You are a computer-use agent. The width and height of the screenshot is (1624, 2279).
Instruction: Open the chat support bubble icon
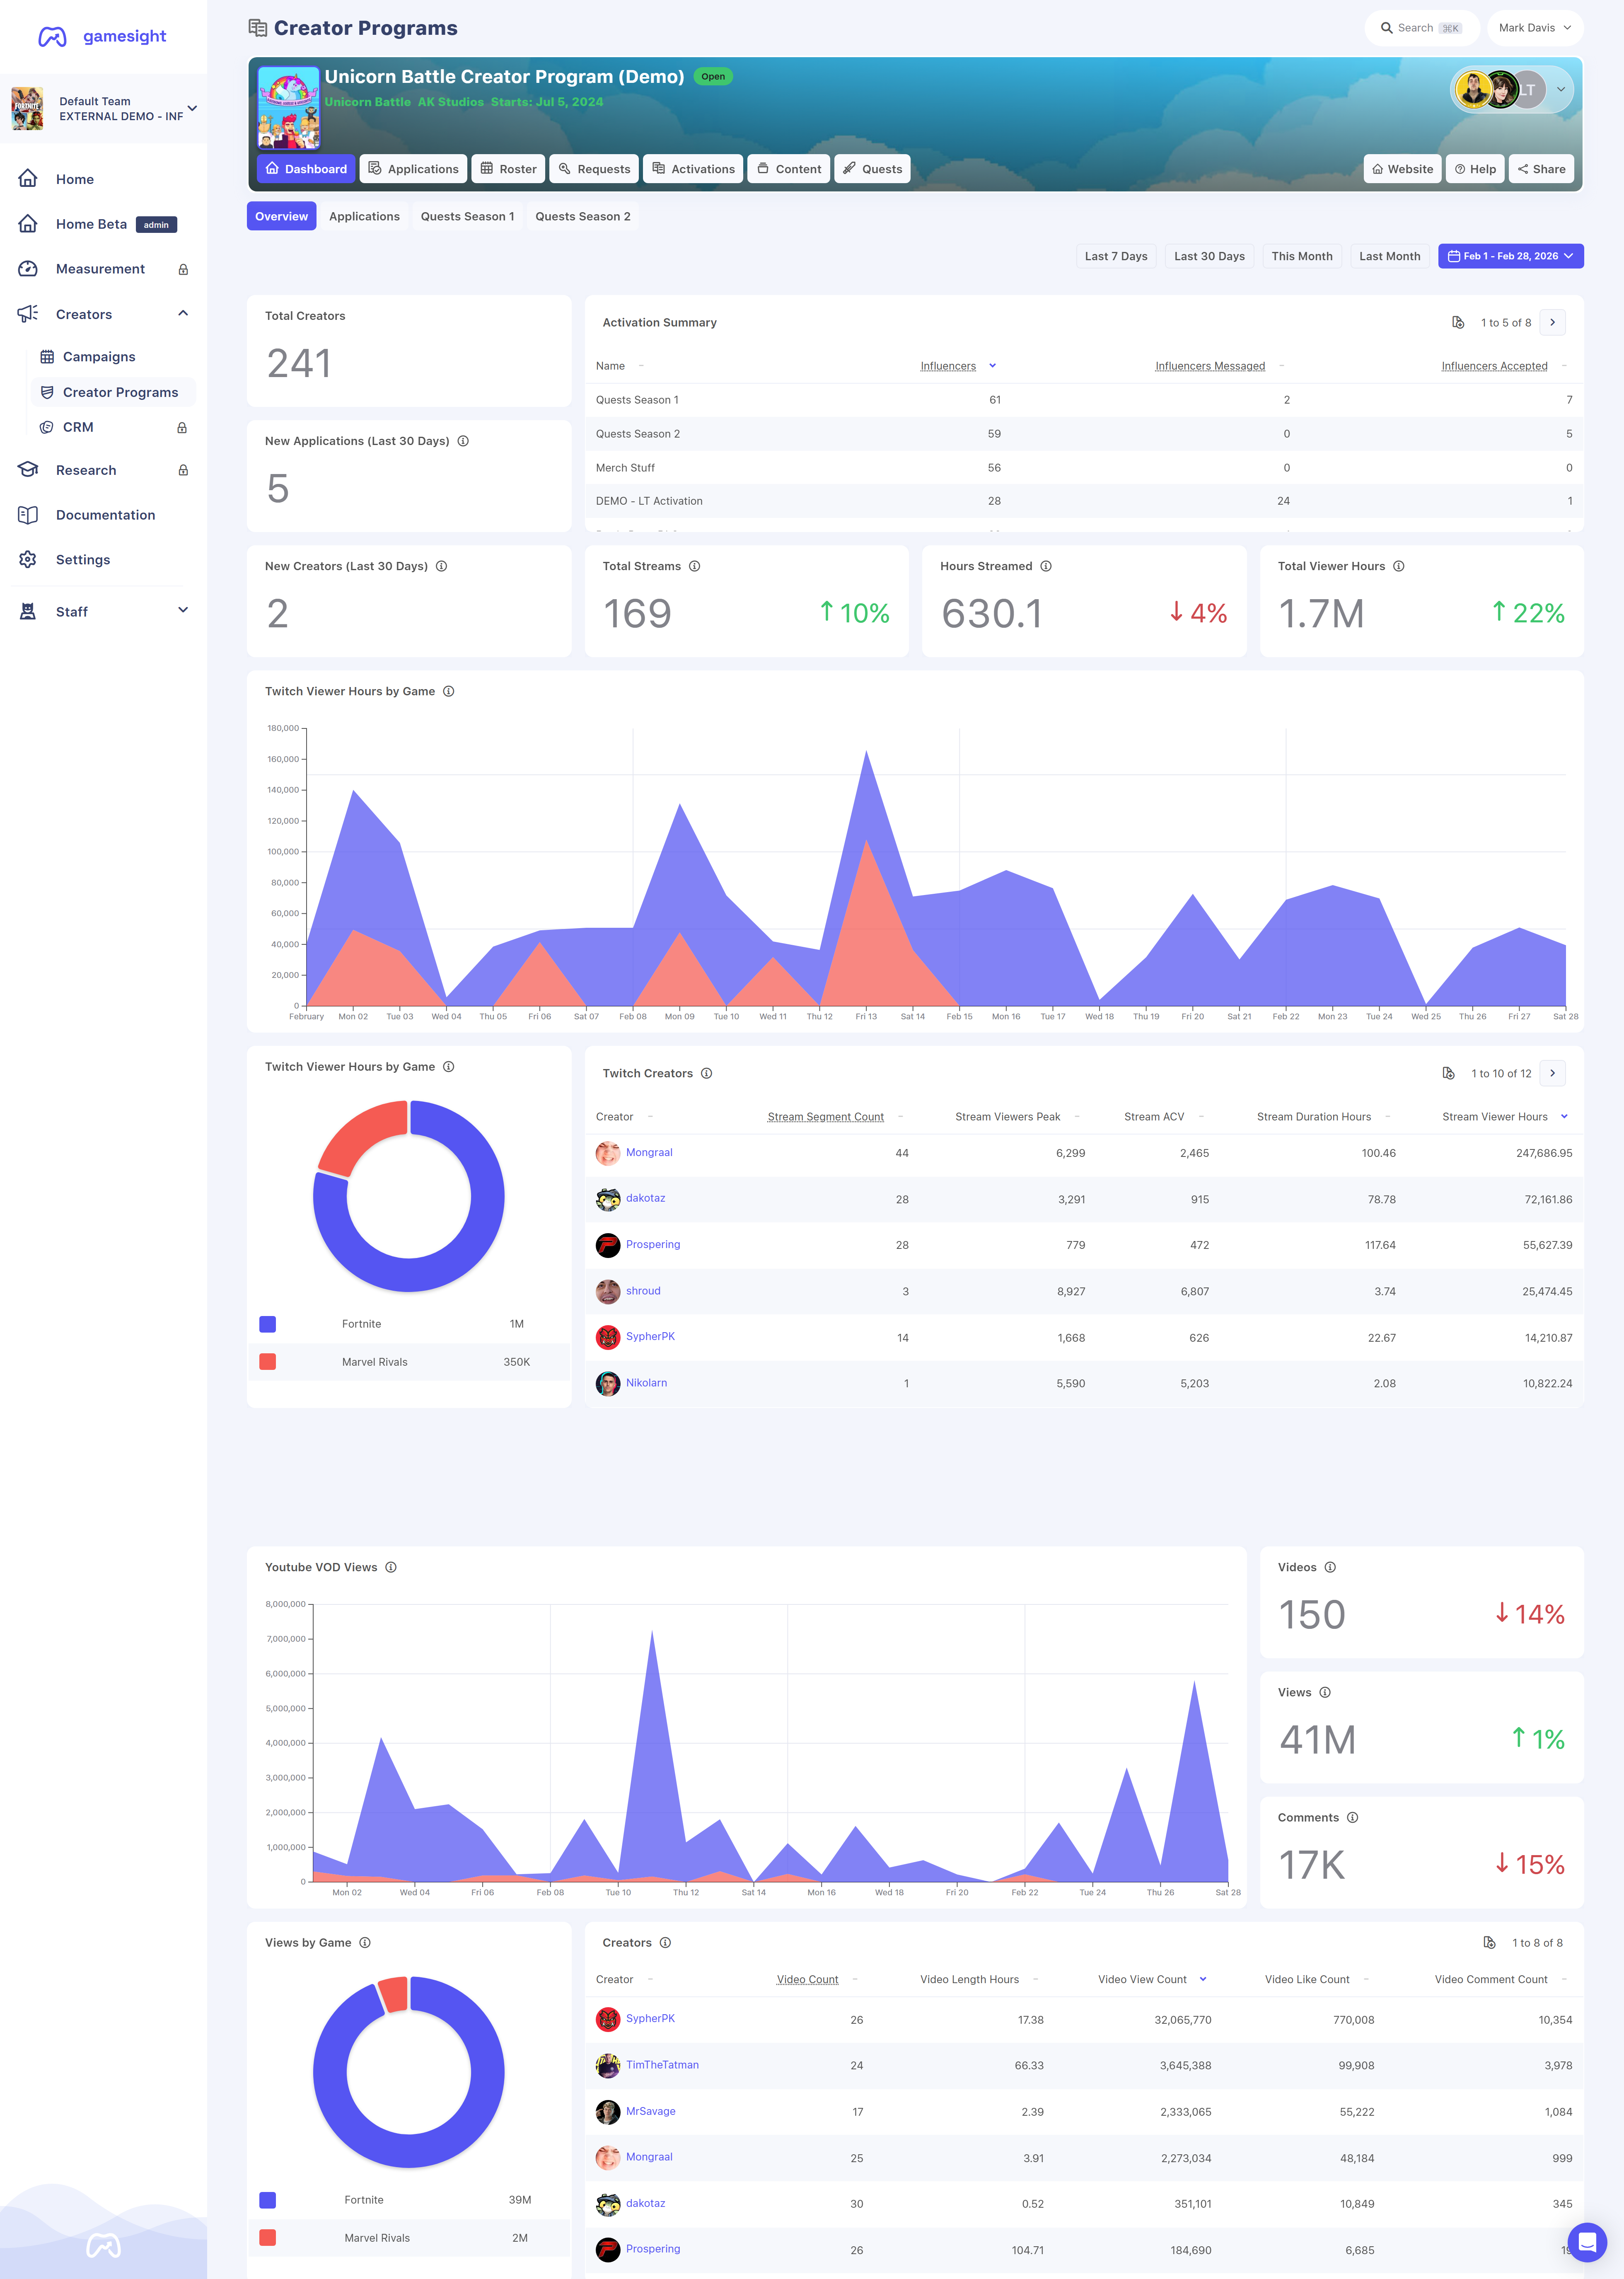point(1587,2242)
